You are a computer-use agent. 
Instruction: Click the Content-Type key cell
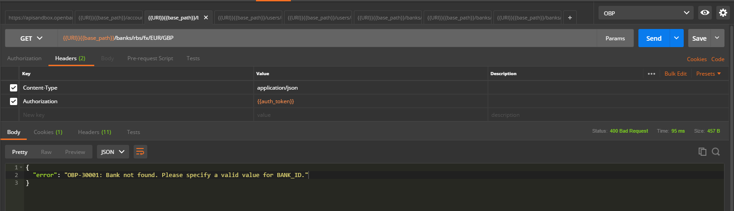(136, 88)
